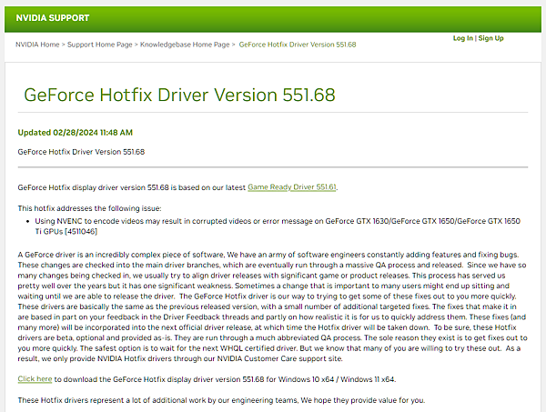
Task: Open Knowledgebase Home Page breadcrumb
Action: click(x=185, y=45)
